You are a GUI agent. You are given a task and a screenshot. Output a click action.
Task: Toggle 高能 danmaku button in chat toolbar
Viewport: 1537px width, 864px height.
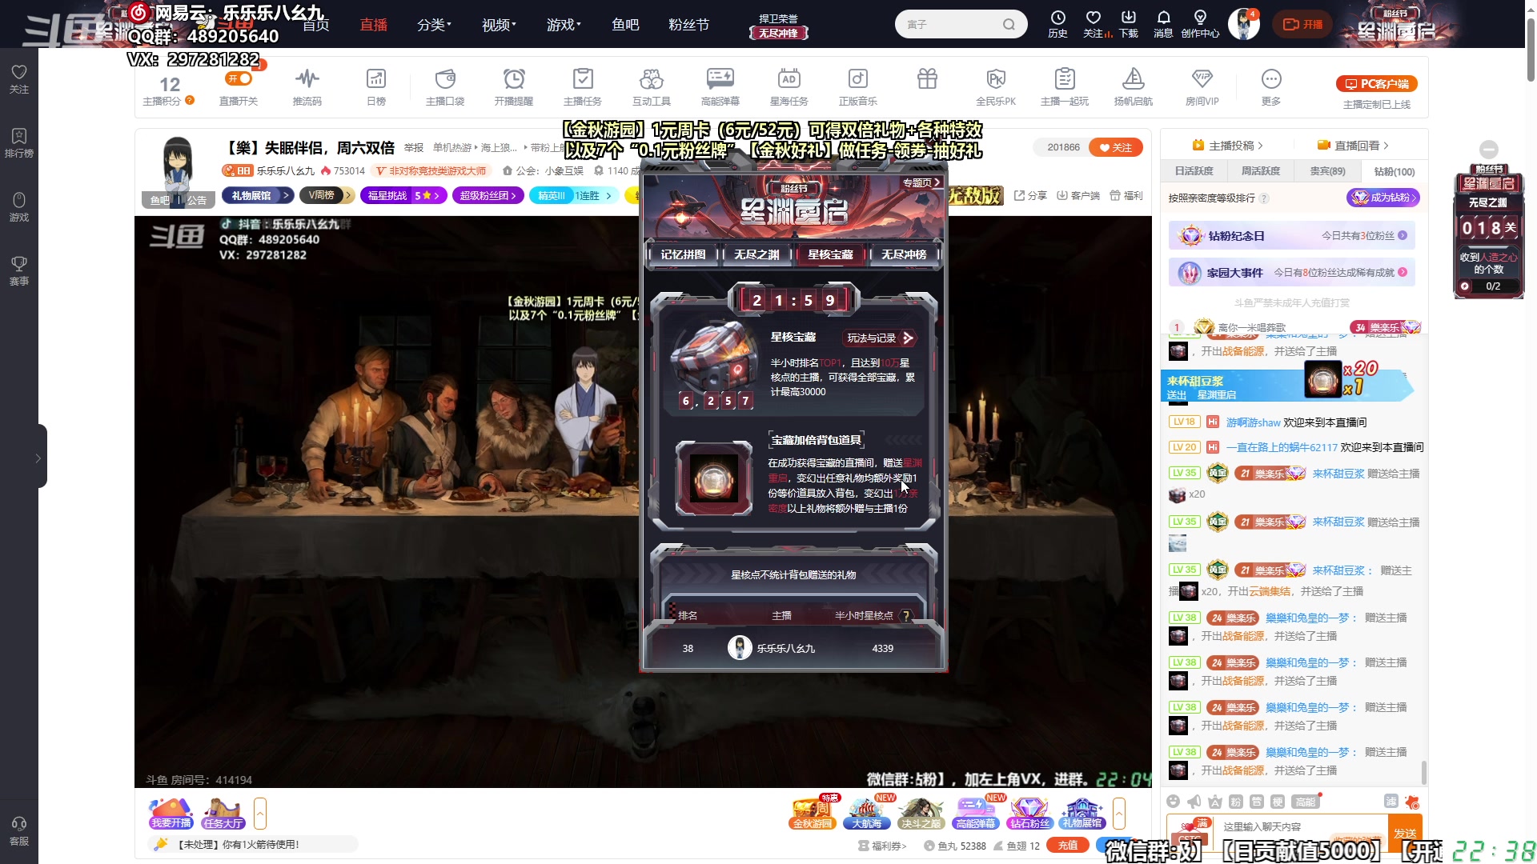(x=1305, y=802)
